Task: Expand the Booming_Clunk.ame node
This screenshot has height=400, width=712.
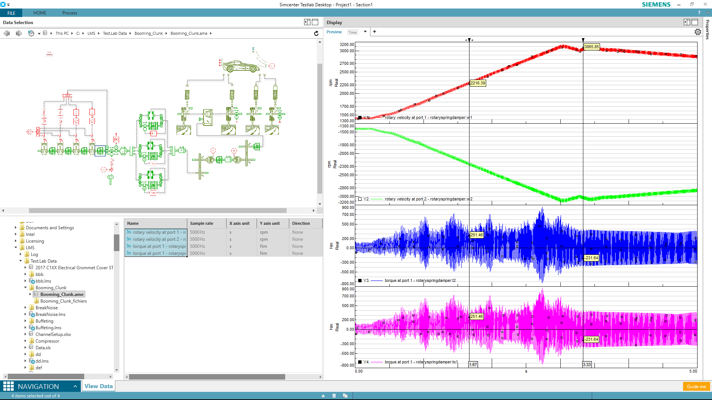Action: [x=30, y=294]
